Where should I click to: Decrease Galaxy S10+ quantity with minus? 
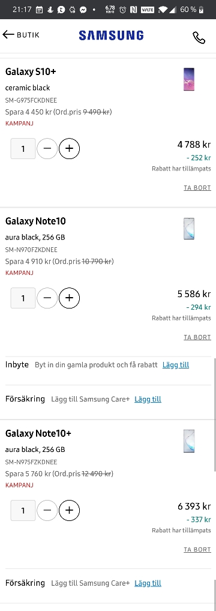coord(47,148)
